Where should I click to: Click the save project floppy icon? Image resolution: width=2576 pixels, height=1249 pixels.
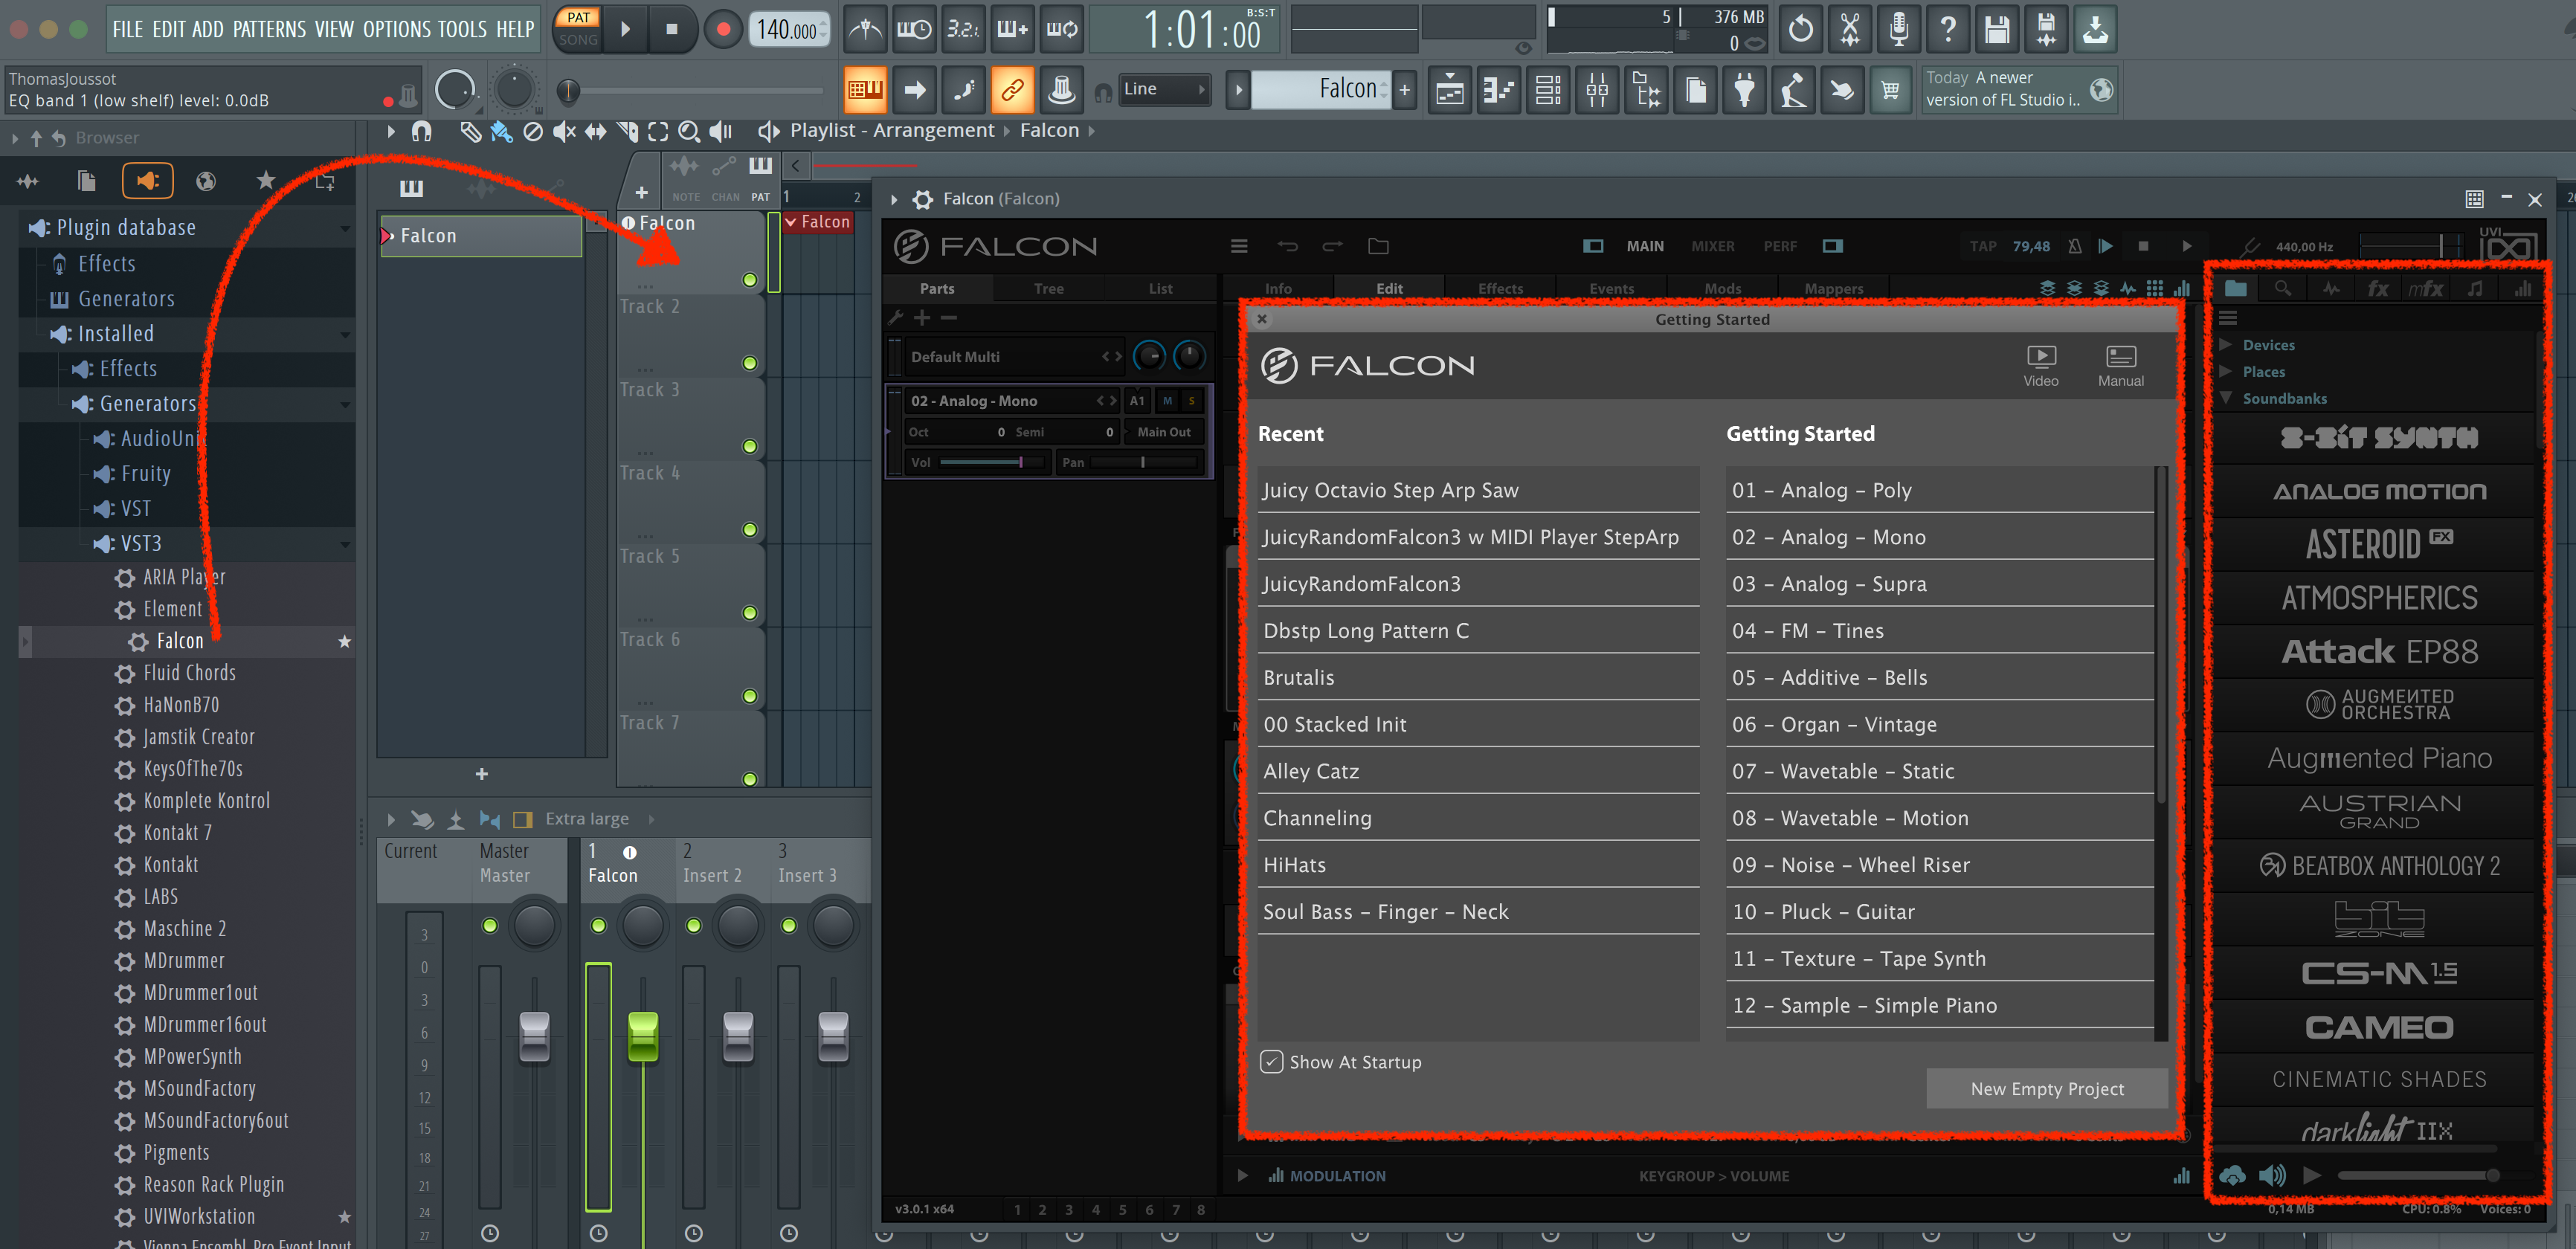(1997, 29)
